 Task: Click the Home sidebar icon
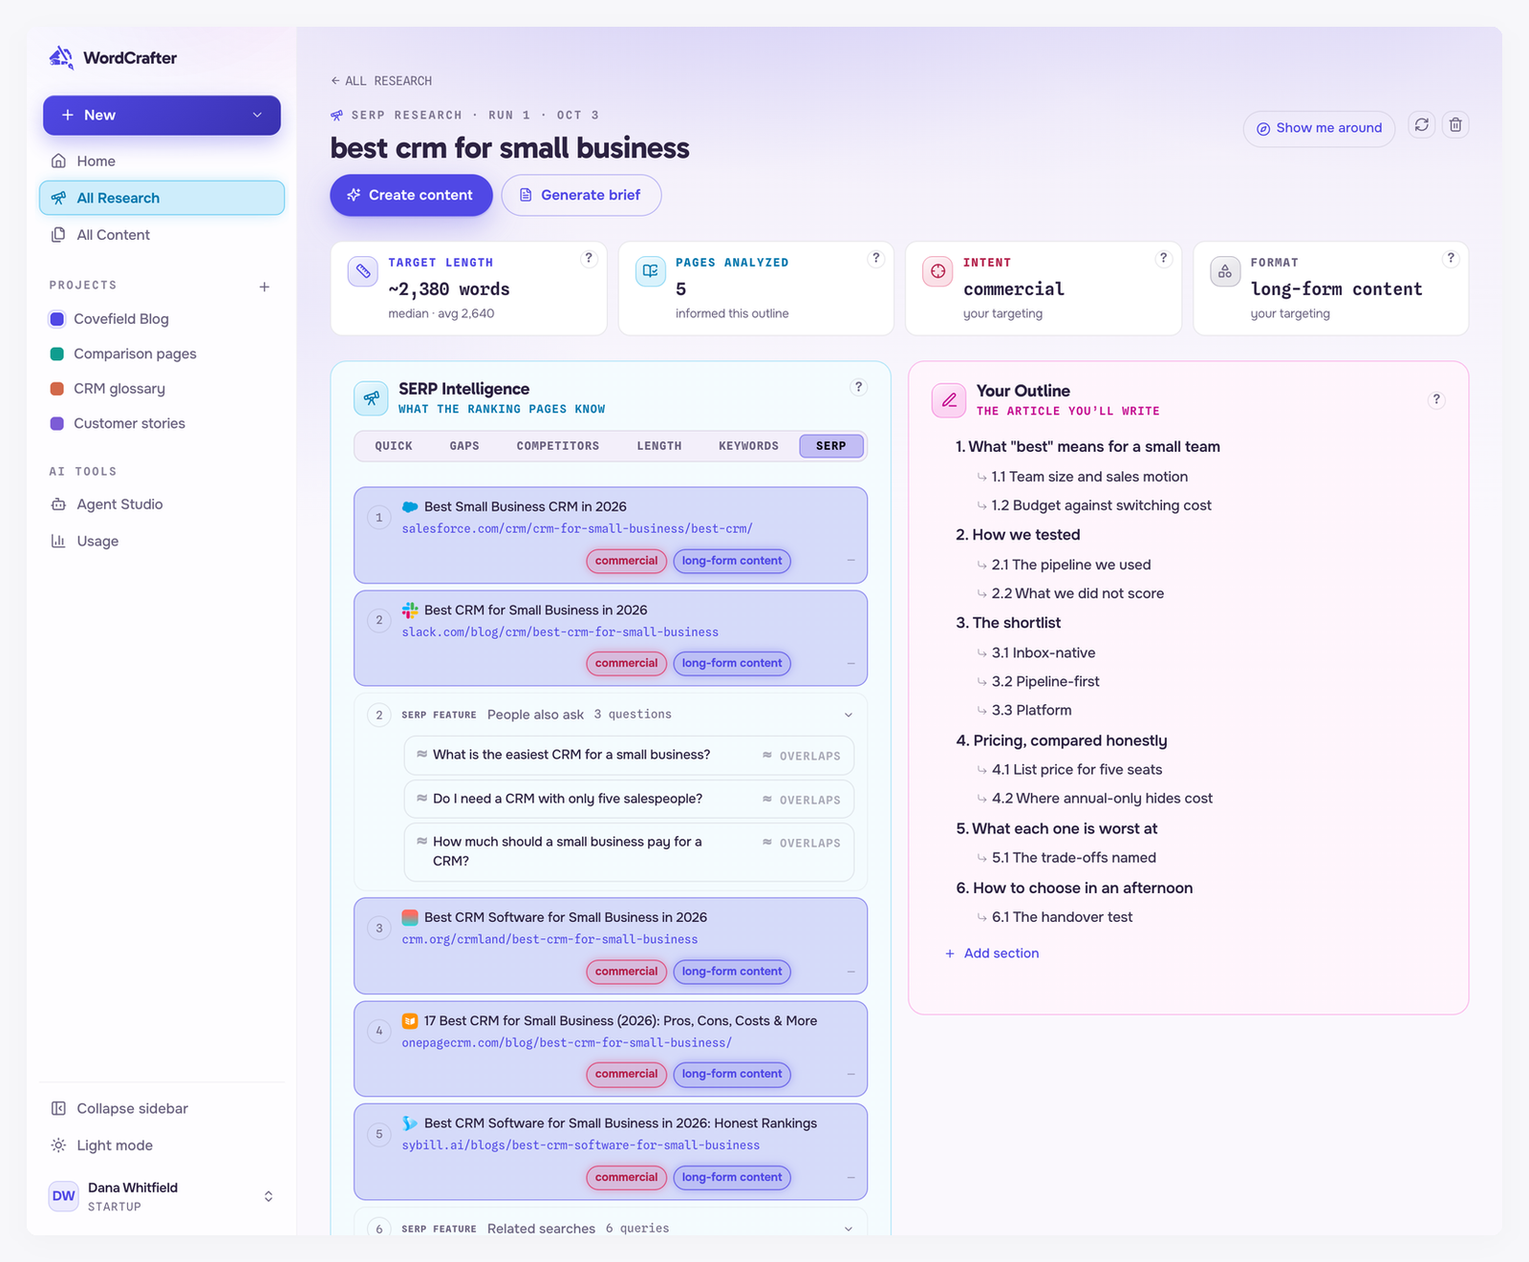click(x=58, y=160)
